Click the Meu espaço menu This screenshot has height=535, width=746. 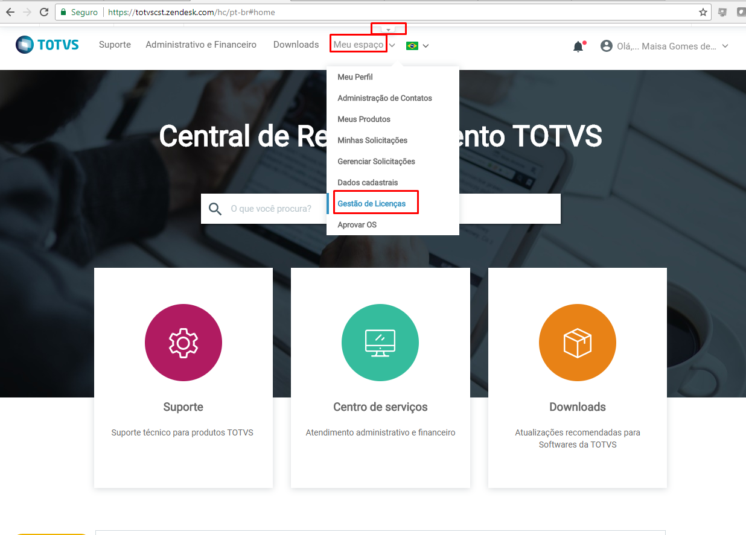359,45
